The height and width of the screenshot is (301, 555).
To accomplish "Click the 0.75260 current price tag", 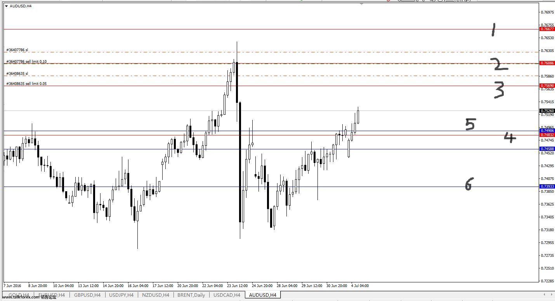I will pos(547,111).
